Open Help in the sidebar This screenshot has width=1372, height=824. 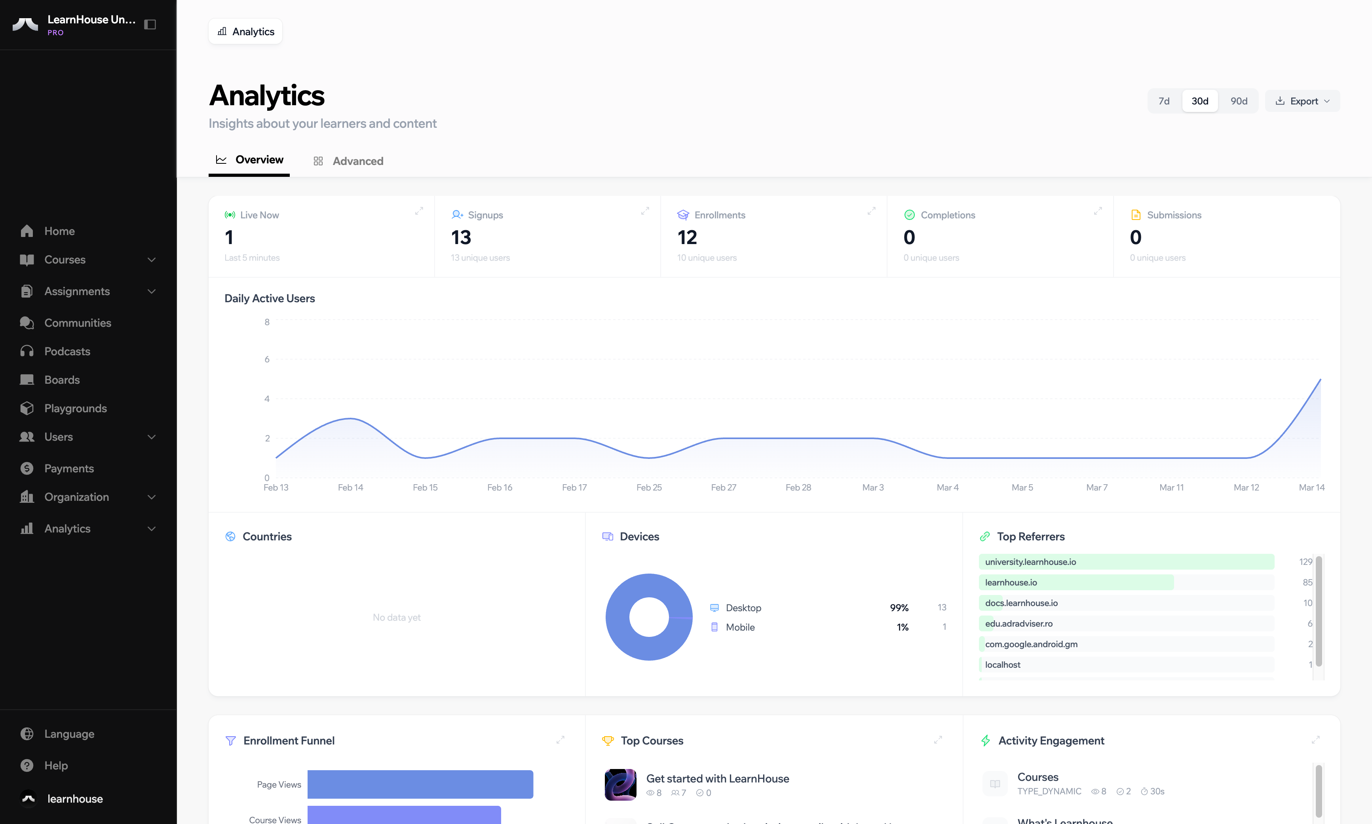pyautogui.click(x=55, y=765)
